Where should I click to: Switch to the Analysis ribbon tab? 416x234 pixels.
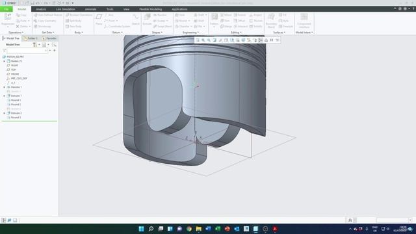coord(41,9)
